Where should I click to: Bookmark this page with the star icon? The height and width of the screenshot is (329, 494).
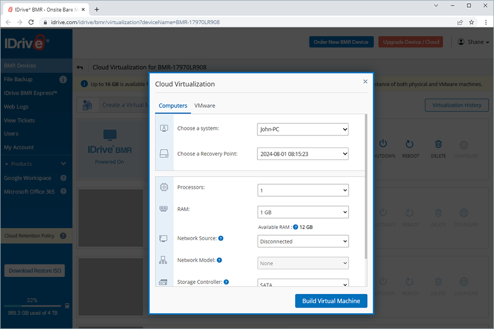471,22
